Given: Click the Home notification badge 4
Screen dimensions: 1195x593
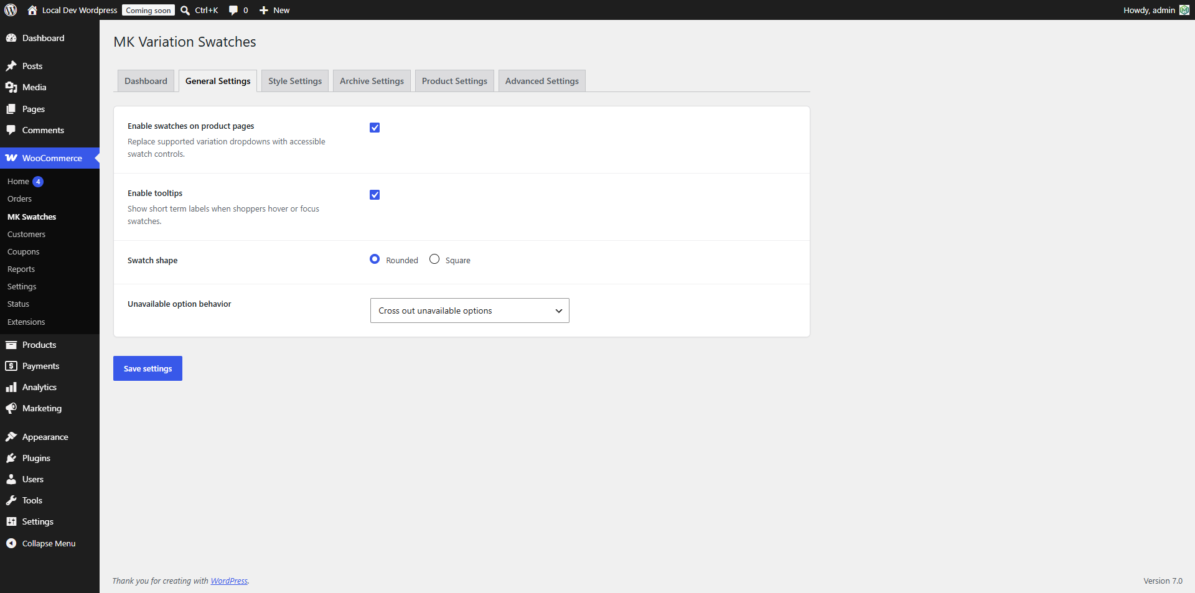Looking at the screenshot, I should (x=38, y=182).
